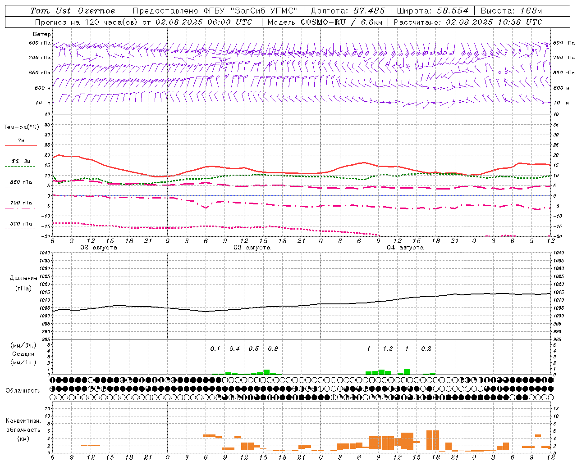Click the black pressure curve
This screenshot has width=577, height=461.
(x=302, y=306)
